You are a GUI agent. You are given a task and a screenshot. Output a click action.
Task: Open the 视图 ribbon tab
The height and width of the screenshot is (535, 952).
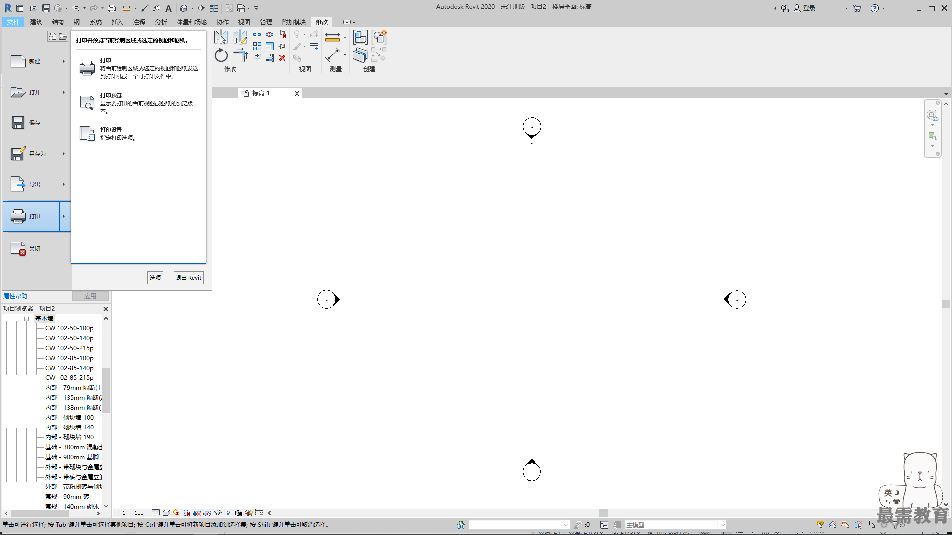pos(244,22)
